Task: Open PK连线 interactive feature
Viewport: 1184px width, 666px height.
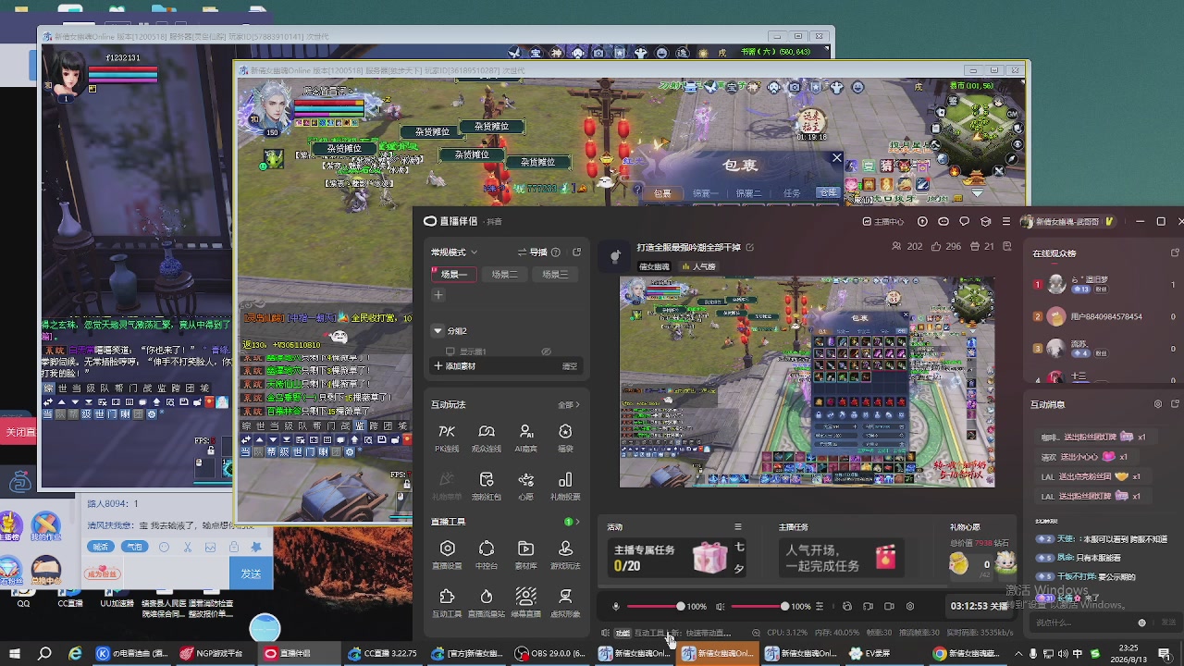Action: tap(447, 438)
